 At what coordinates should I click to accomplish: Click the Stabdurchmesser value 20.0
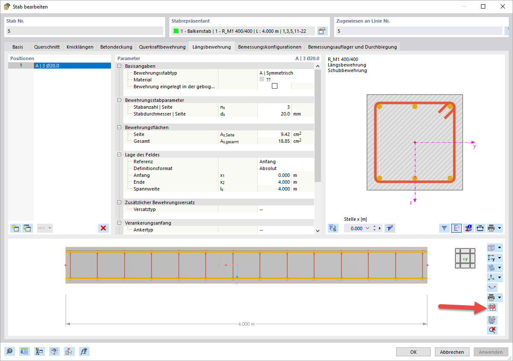(285, 114)
